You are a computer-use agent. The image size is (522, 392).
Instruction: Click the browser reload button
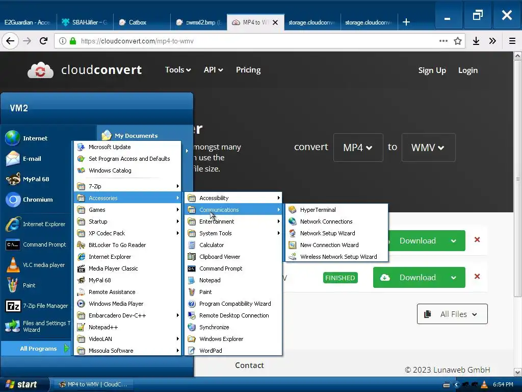pyautogui.click(x=44, y=41)
